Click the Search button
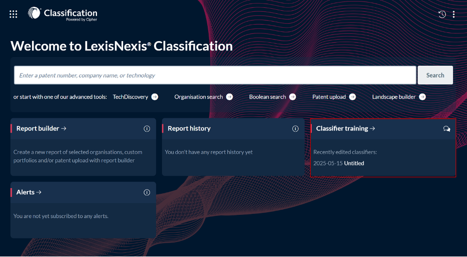The image size is (467, 257). [435, 75]
